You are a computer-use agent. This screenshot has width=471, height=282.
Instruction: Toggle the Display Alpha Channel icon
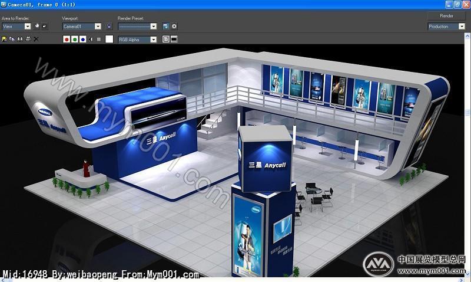[91, 39]
